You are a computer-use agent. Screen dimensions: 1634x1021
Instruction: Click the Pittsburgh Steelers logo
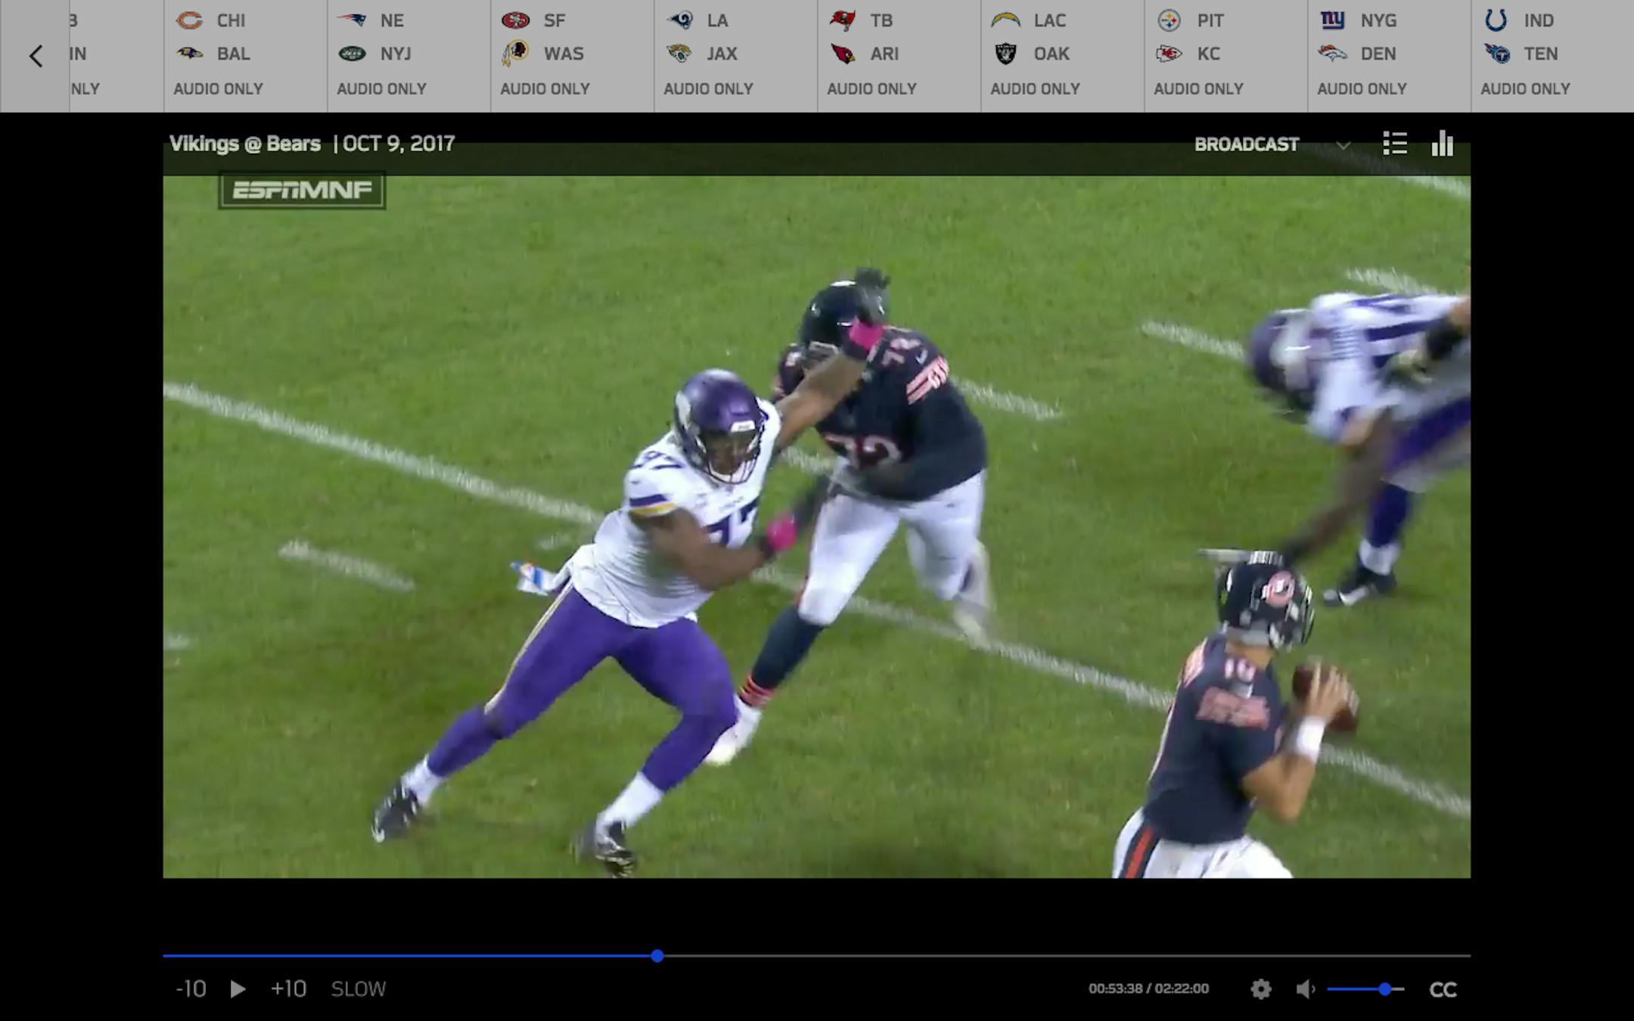pos(1169,20)
